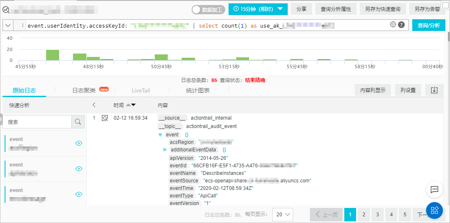Switch to the 日志聚类 tab

click(x=84, y=90)
